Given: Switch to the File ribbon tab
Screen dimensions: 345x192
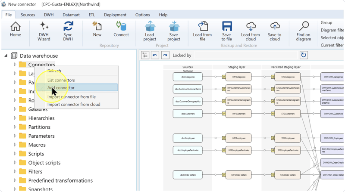Looking at the screenshot, I should pos(9,15).
